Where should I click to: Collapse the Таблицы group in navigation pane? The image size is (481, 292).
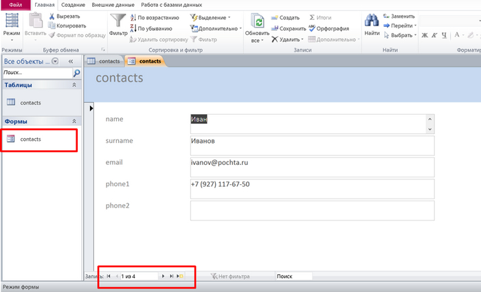coord(74,85)
